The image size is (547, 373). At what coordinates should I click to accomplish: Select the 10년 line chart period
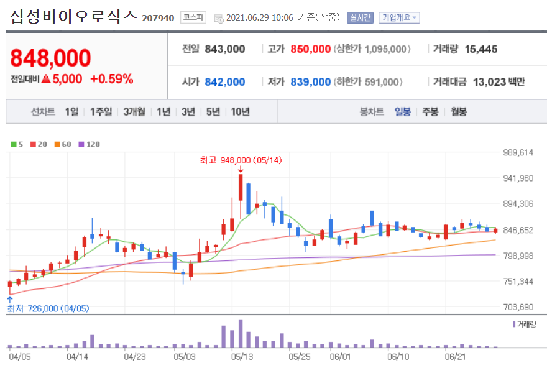(240, 112)
